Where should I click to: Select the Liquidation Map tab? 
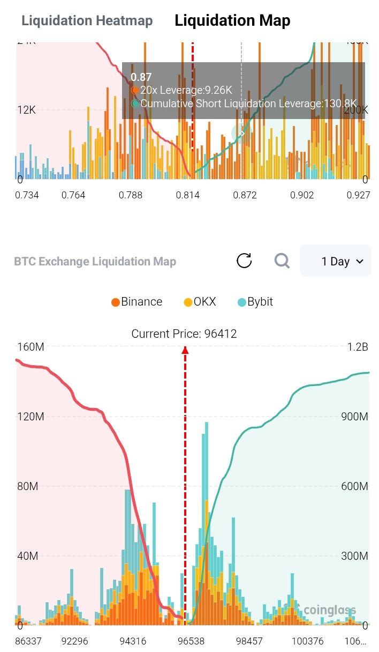pos(232,21)
